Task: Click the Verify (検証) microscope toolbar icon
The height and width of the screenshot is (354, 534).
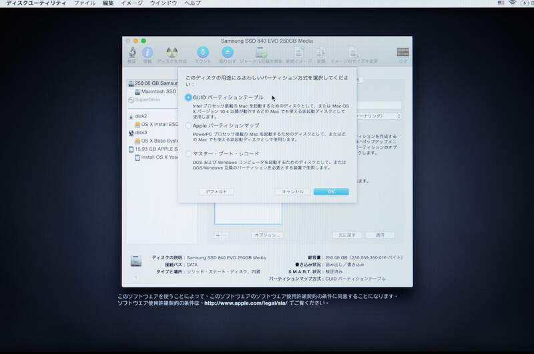Action: point(132,53)
